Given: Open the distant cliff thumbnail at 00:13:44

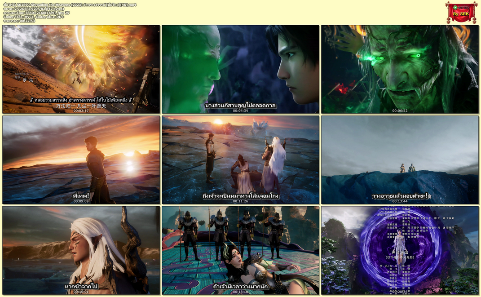Looking at the screenshot, I should coord(400,160).
